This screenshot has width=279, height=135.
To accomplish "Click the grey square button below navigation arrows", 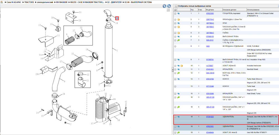I will pyautogui.click(x=168, y=10).
